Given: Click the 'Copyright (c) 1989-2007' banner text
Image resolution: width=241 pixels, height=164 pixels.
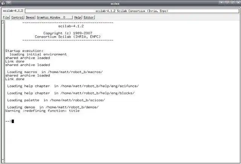Looking at the screenshot, I should point(68,33).
